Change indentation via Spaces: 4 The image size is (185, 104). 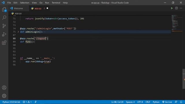pyautogui.click(x=130, y=102)
